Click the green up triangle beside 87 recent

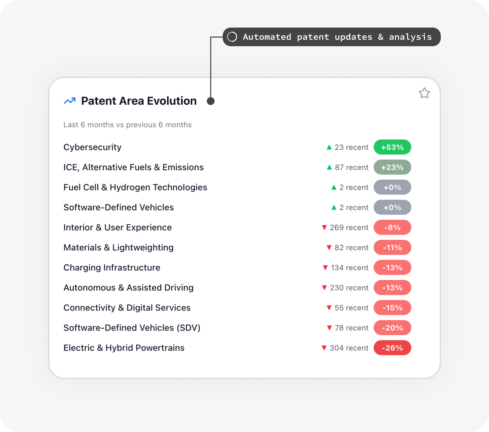pos(329,167)
